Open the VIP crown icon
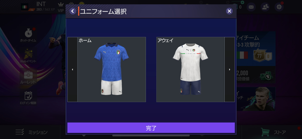This screenshot has width=302, height=139. coord(61,7)
